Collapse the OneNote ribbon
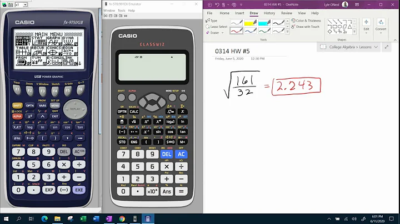The image size is (400, 224). (395, 40)
